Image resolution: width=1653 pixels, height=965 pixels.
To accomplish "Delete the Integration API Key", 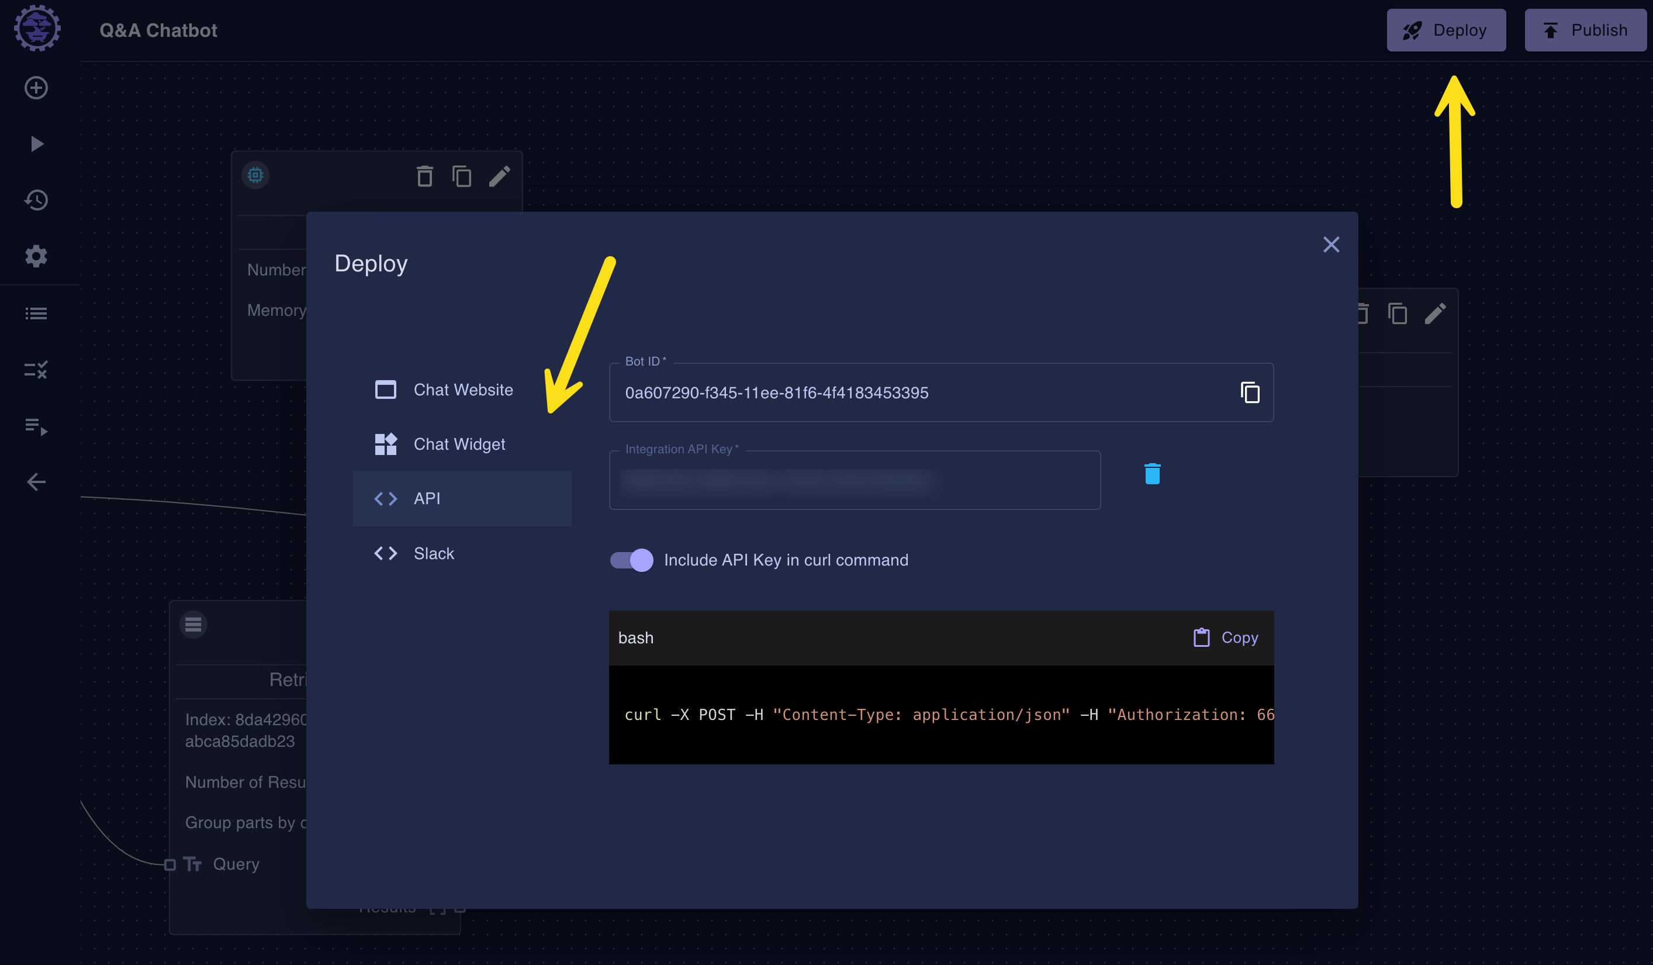I will pyautogui.click(x=1151, y=472).
